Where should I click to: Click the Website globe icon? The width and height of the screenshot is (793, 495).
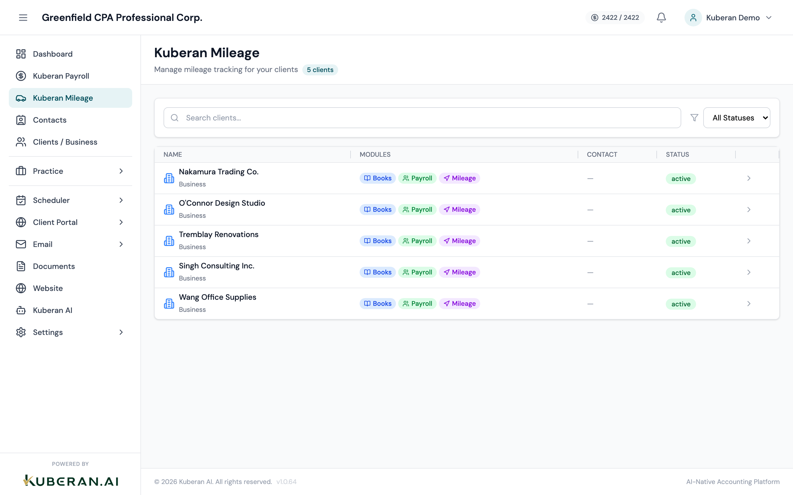pyautogui.click(x=21, y=288)
